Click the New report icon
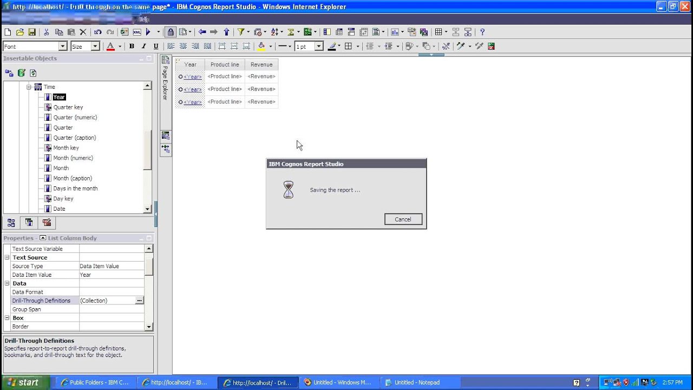The width and height of the screenshot is (693, 390). tap(8, 32)
